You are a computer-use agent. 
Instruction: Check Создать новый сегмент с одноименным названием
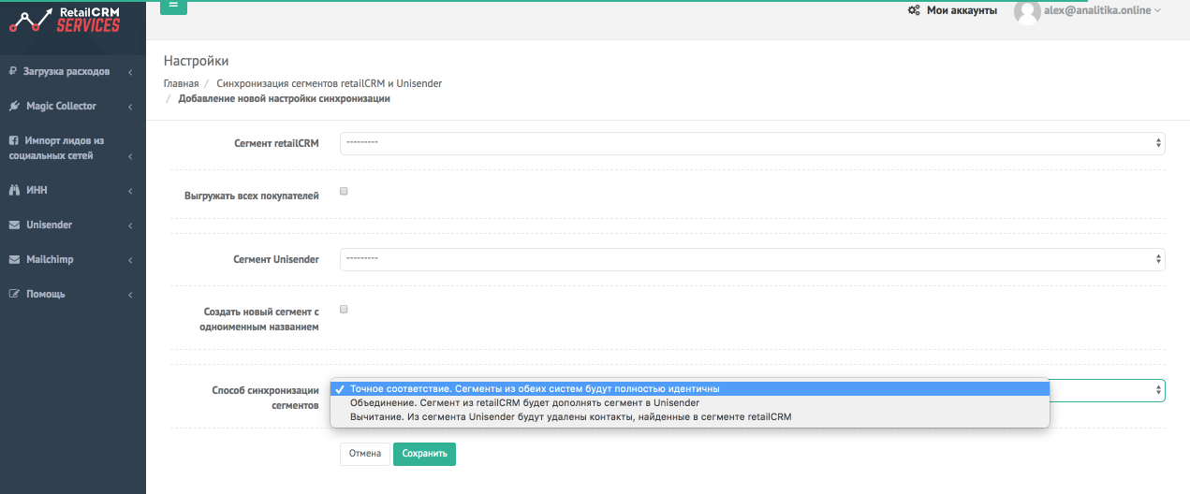[x=344, y=309]
